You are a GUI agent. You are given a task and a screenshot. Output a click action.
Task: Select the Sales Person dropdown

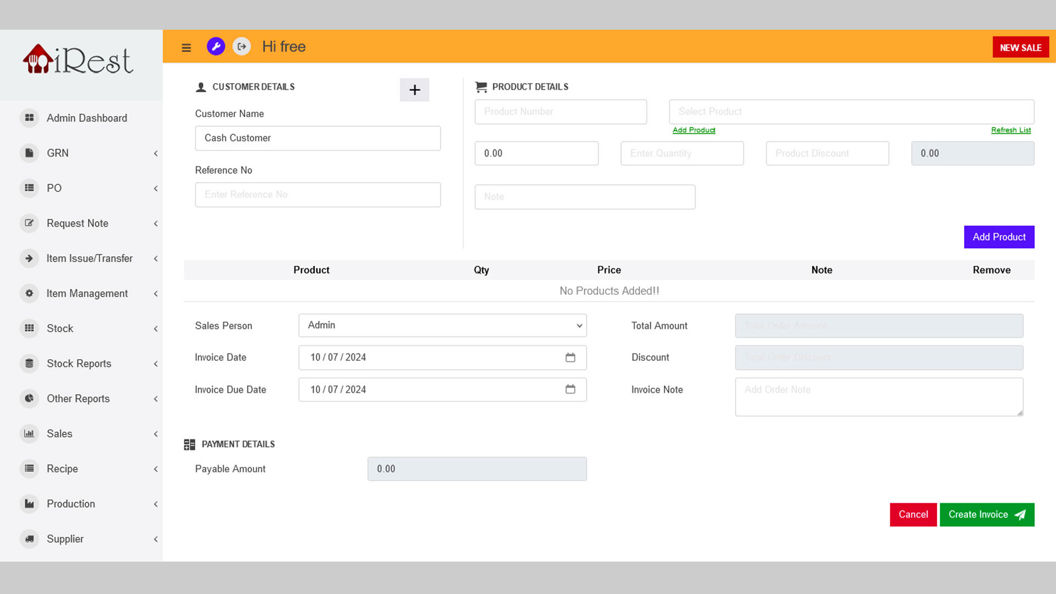click(442, 325)
